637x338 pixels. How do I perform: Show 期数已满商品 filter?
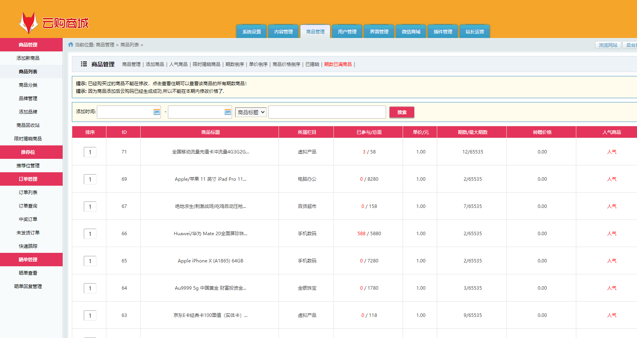point(338,64)
